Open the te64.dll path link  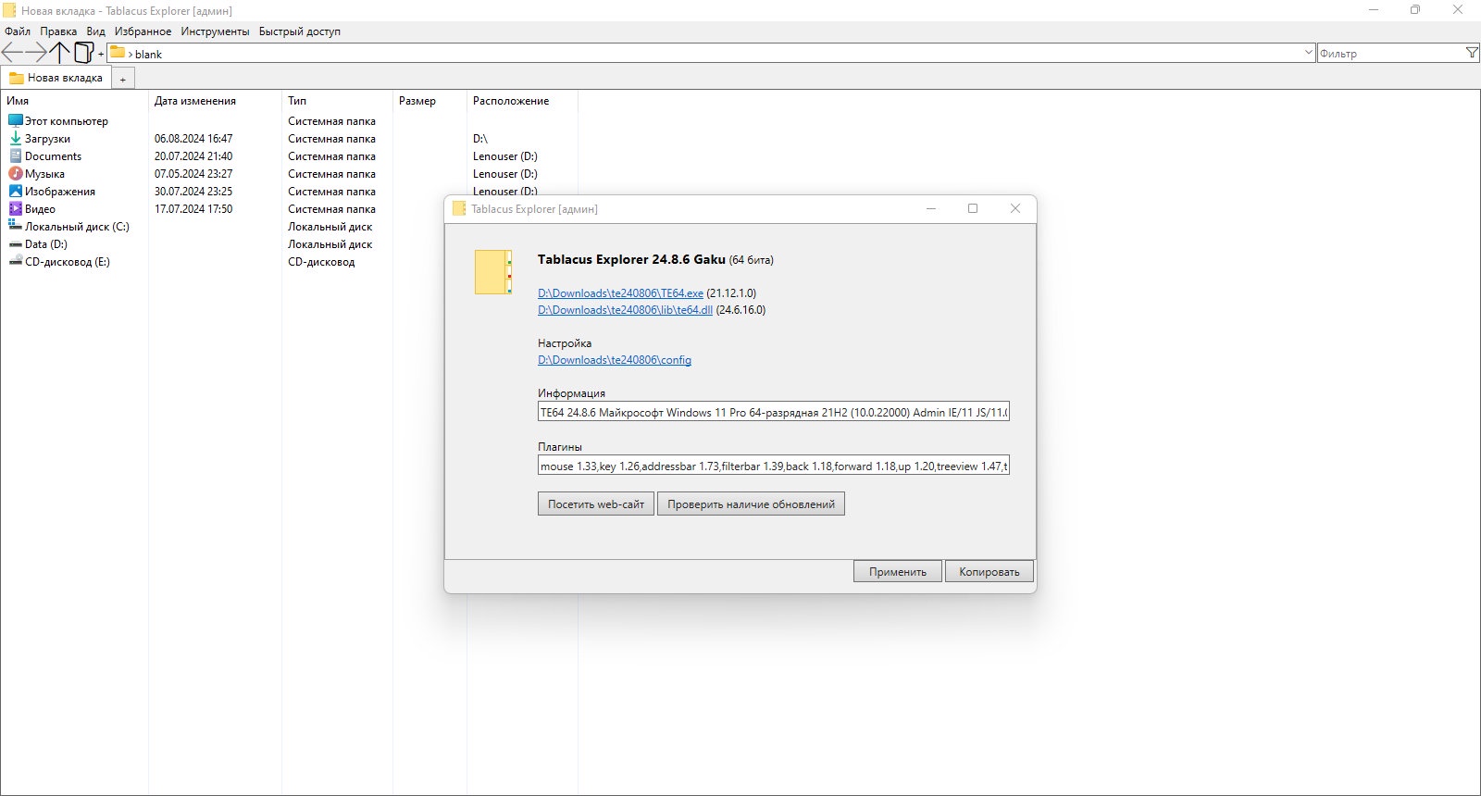(625, 310)
